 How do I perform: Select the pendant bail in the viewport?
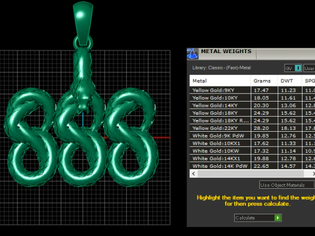click(x=83, y=24)
